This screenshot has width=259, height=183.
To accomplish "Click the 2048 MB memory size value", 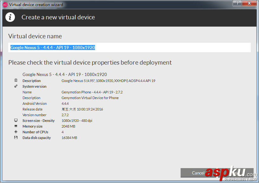I will coord(68,126).
